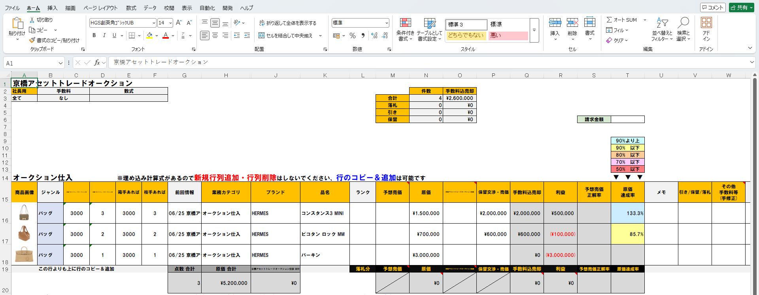Screen dimensions: 759x295
Task: Apply the どちらでもない cell style
Action: point(466,35)
